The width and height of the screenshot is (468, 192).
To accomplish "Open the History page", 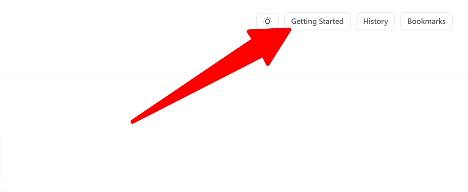I will [375, 21].
